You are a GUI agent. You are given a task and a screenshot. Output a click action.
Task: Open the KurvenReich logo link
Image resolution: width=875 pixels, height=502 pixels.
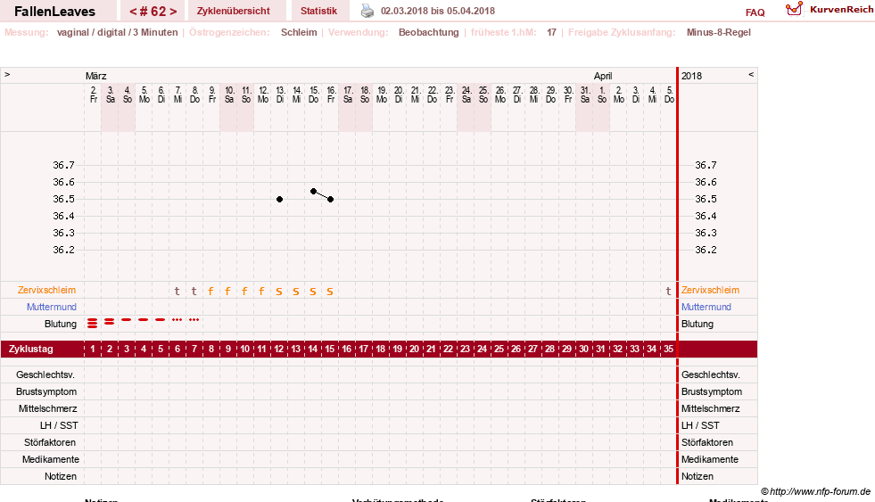[830, 10]
